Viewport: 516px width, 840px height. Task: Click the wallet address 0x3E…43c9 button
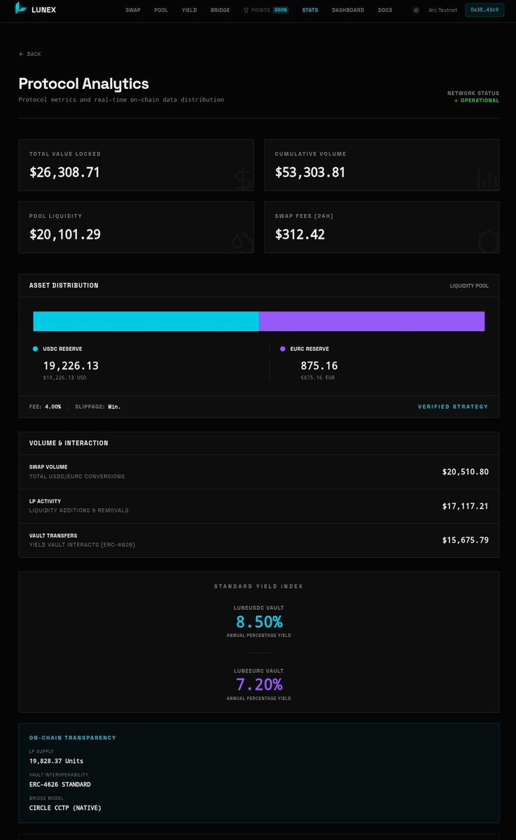tap(484, 10)
